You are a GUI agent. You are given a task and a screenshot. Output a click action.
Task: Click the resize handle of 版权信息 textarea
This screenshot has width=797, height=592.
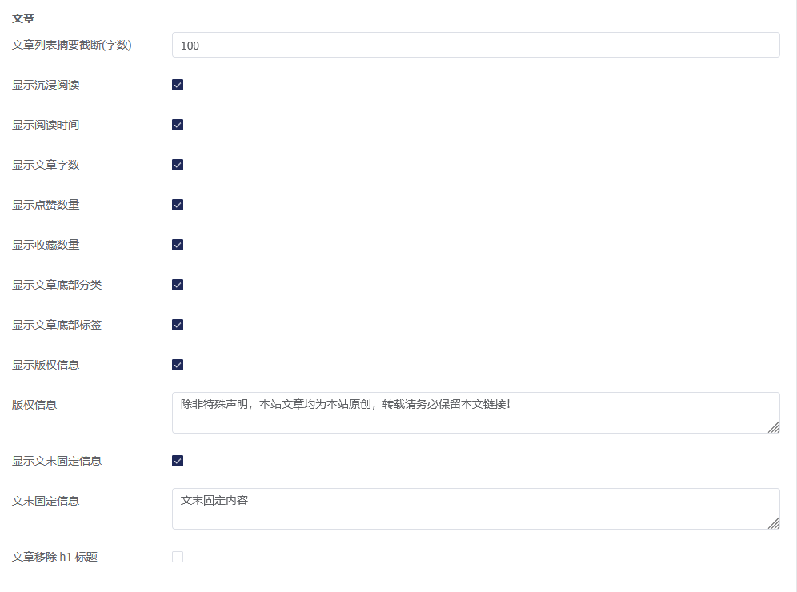tap(774, 427)
